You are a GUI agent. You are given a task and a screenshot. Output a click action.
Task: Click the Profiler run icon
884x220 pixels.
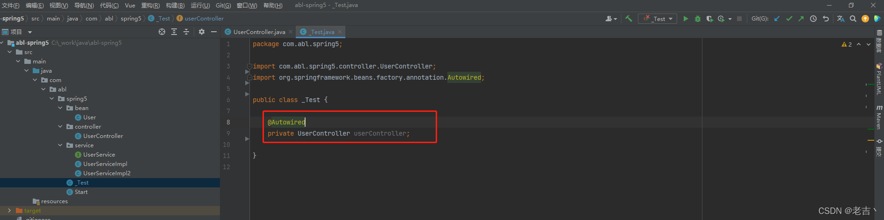[721, 19]
